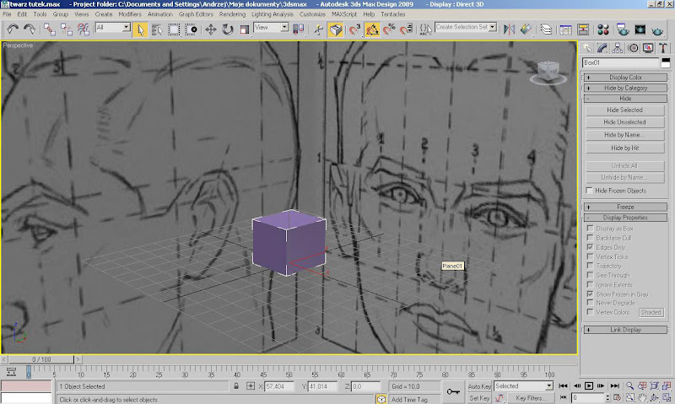Viewport: 675px width, 404px height.
Task: Click the Auto Key button
Action: (479, 385)
